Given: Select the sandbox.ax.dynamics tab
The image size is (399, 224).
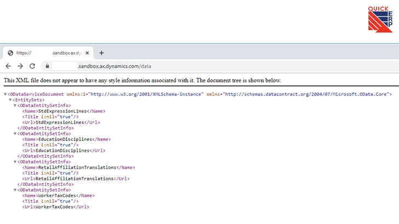Looking at the screenshot, I should 48,53.
